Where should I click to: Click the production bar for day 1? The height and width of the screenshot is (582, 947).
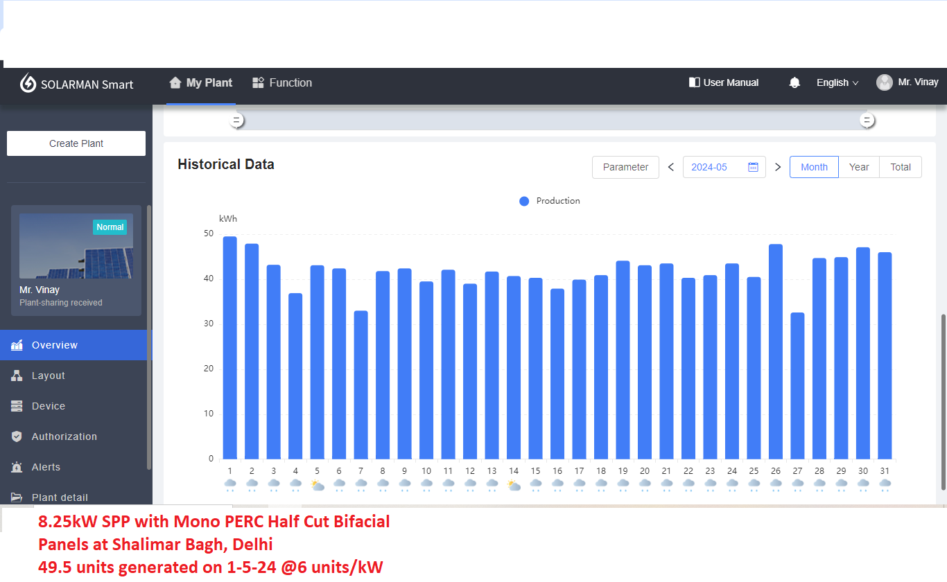pos(229,348)
